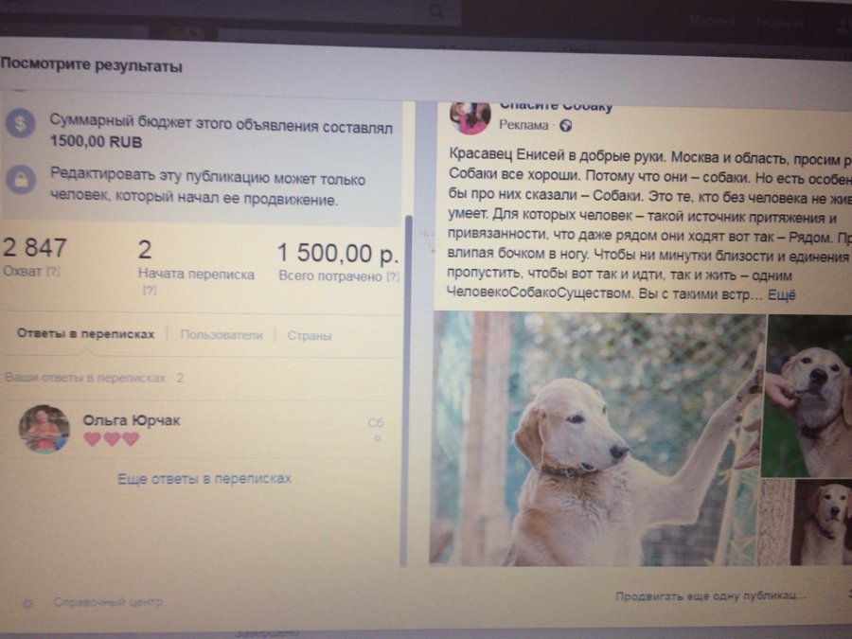Click the lock icon beside editing notice

click(21, 180)
